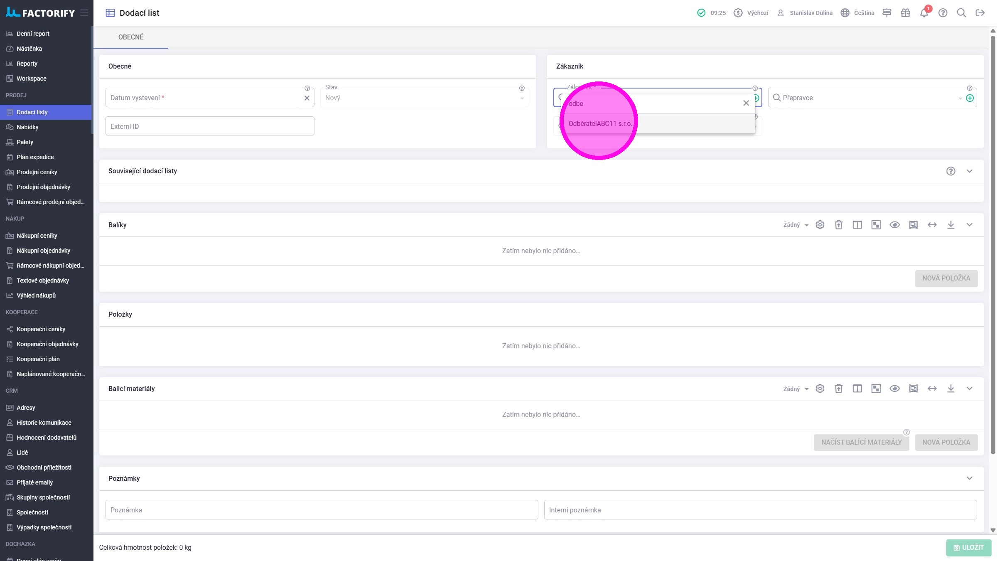Select OdběratelABC11 s.r.o. suggestion
The height and width of the screenshot is (561, 997).
coord(600,123)
